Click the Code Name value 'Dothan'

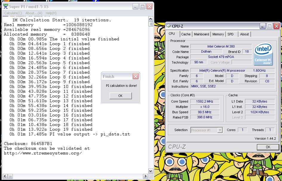click(x=206, y=51)
